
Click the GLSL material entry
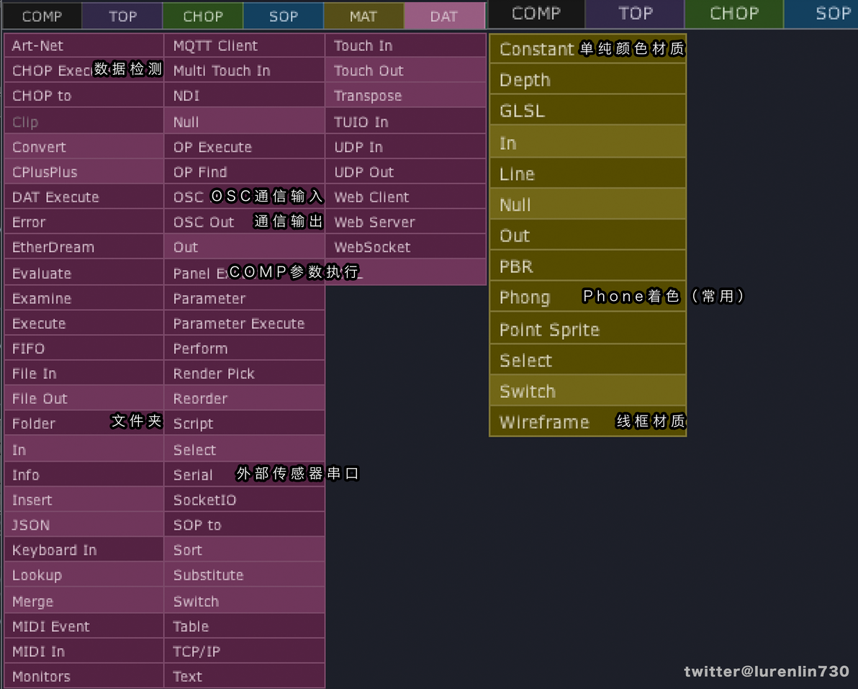tap(522, 112)
